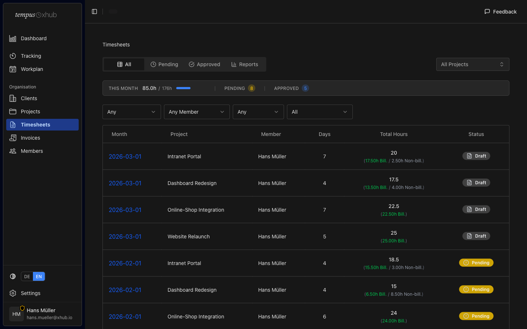Switch language to DE
Viewport: 527px width, 329px height.
click(27, 277)
